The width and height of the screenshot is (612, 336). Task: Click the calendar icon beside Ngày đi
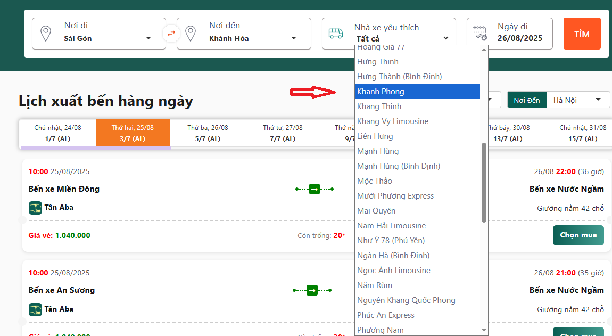coord(480,34)
